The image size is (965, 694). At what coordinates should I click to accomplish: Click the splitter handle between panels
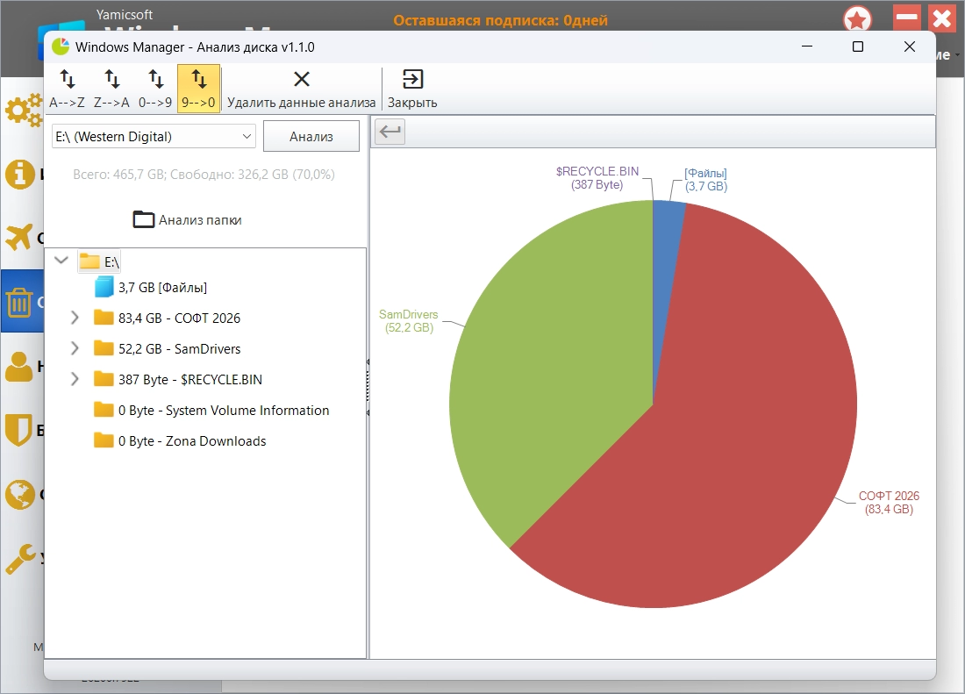(x=368, y=388)
